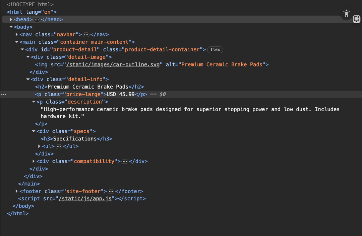Select the closing </body> tag
Image resolution: width=362 pixels, height=236 pixels.
(x=23, y=206)
